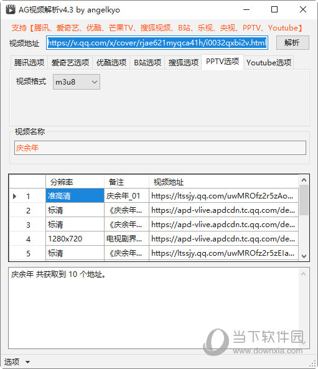
Task: Click the 《庆余年... remark in row 3
Action: coord(126,225)
